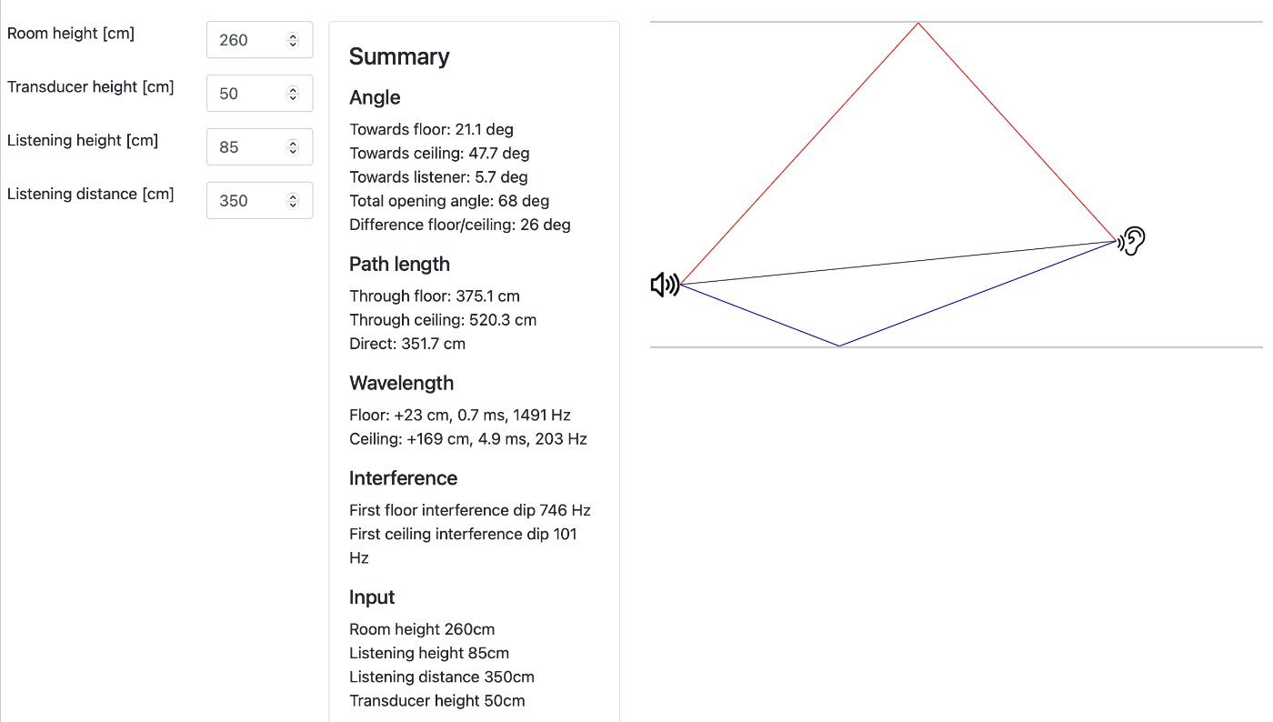Click the Listening distance stepper arrows
The image size is (1273, 722).
click(293, 201)
